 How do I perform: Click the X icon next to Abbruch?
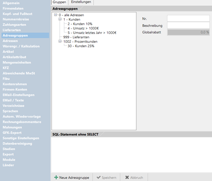tap(127, 178)
